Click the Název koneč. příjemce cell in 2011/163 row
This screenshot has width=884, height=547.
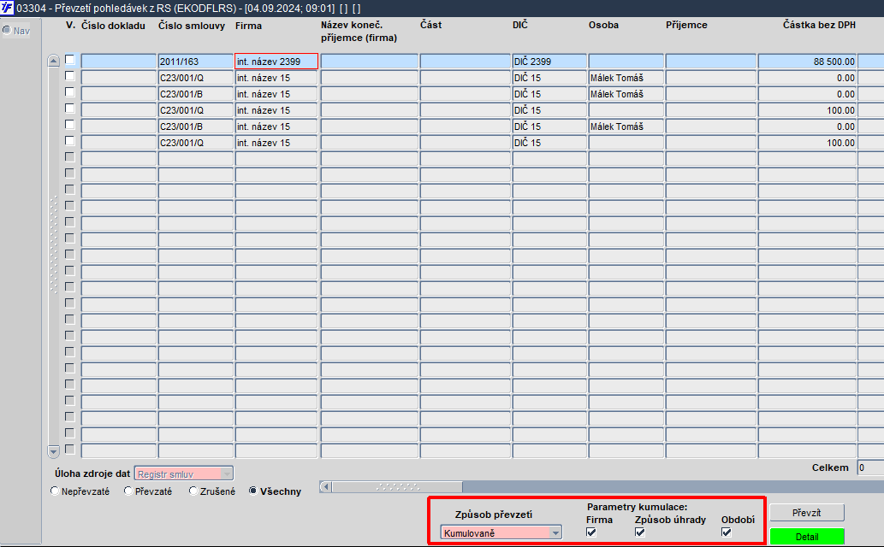370,62
